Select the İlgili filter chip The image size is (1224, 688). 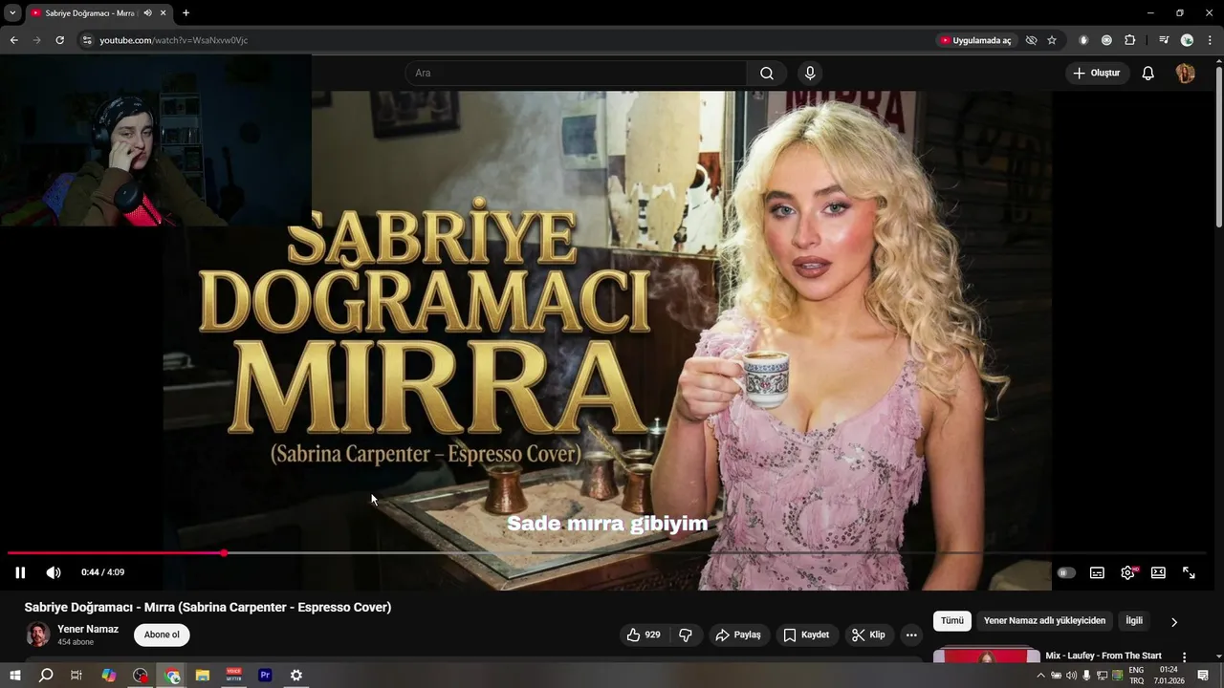[x=1134, y=621]
